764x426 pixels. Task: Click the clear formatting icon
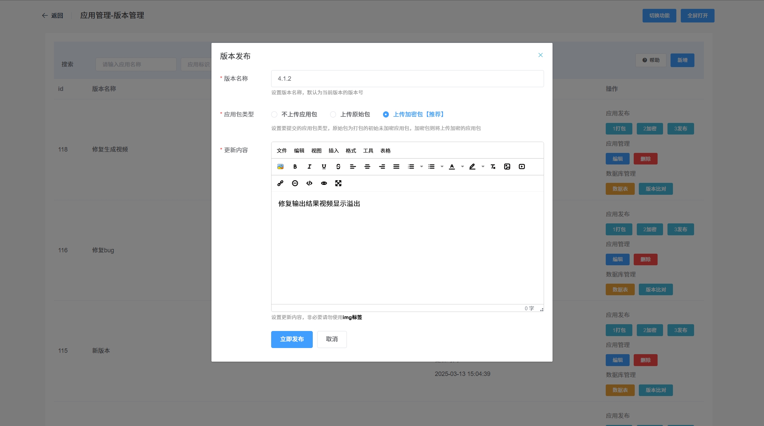click(493, 167)
